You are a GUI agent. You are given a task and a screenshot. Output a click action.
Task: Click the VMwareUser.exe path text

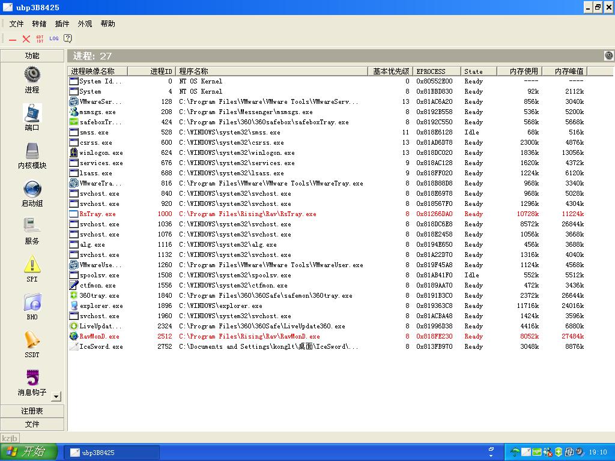click(x=271, y=265)
